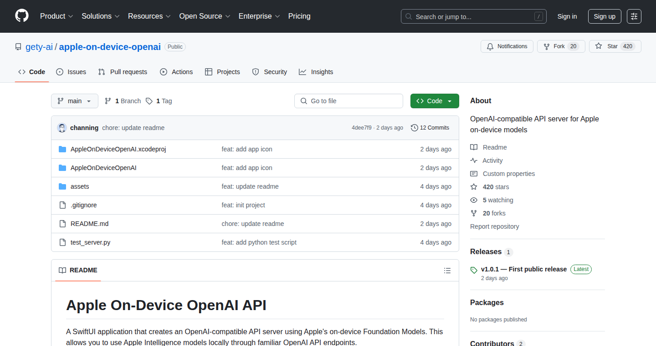656x346 pixels.
Task: Open the README outline list icon
Action: (x=447, y=271)
